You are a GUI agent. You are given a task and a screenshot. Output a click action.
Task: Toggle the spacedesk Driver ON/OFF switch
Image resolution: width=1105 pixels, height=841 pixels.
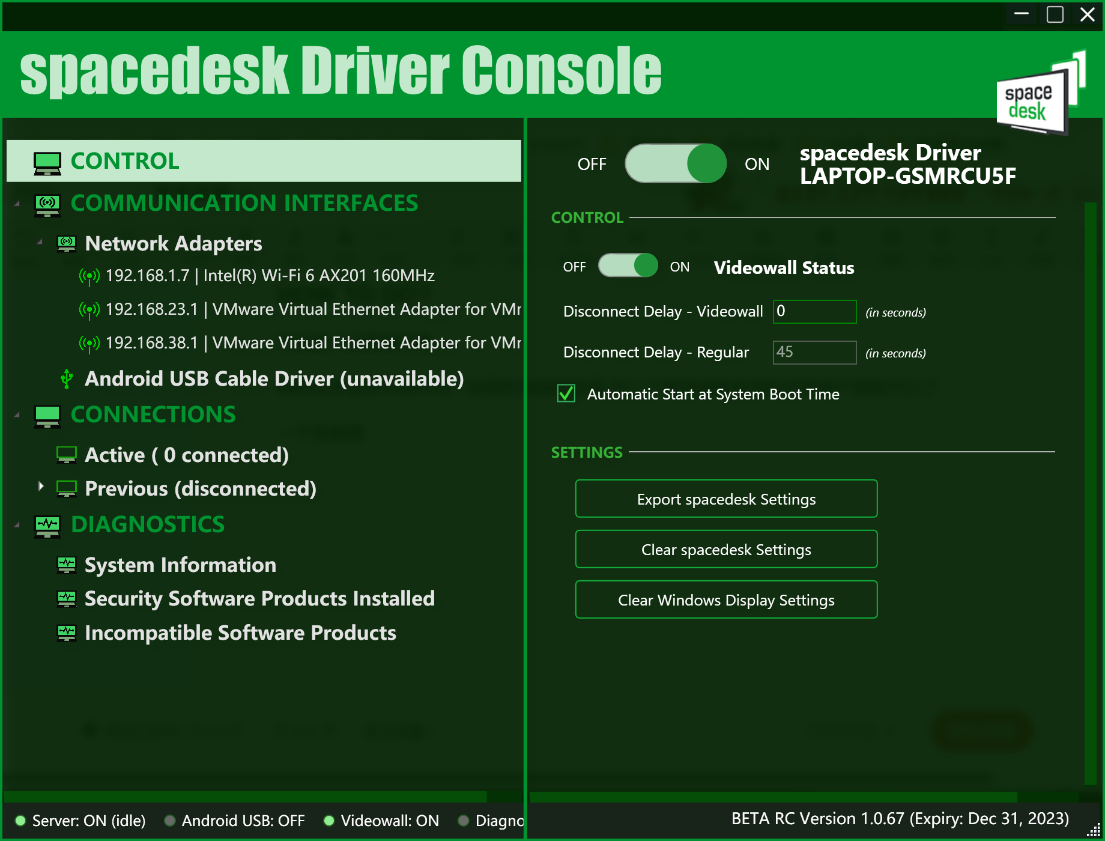pyautogui.click(x=676, y=163)
